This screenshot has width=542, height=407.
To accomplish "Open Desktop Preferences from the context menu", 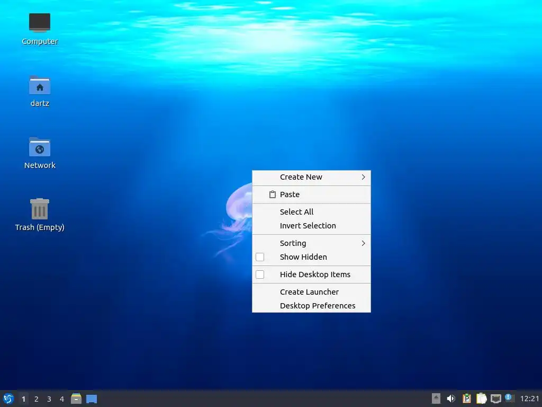I will click(x=311, y=306).
